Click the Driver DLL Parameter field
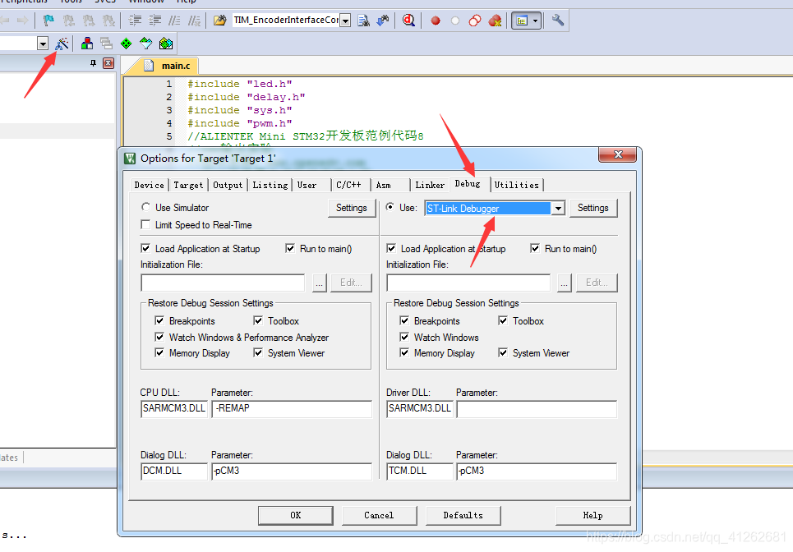 [537, 408]
